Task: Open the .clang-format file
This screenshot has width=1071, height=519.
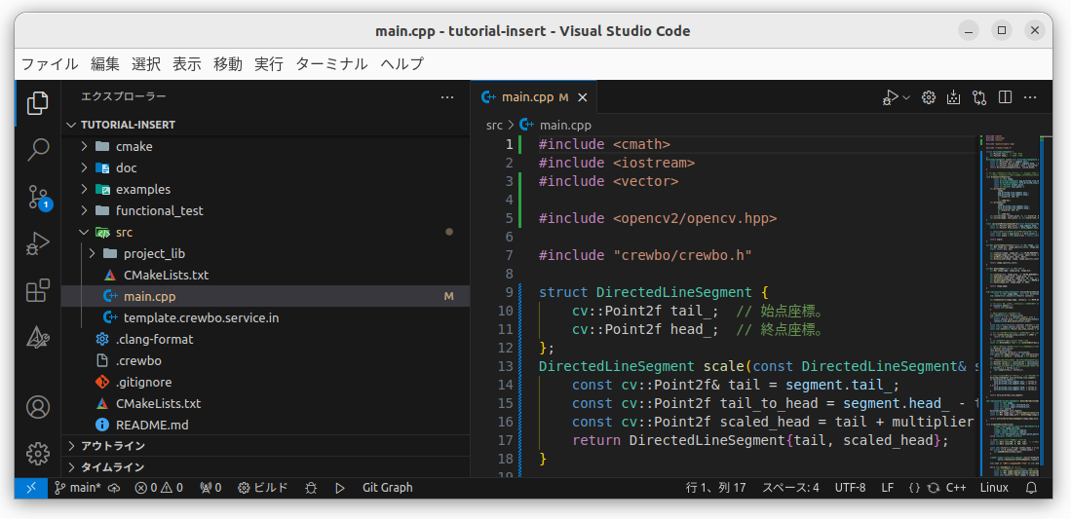Action: pyautogui.click(x=266, y=340)
